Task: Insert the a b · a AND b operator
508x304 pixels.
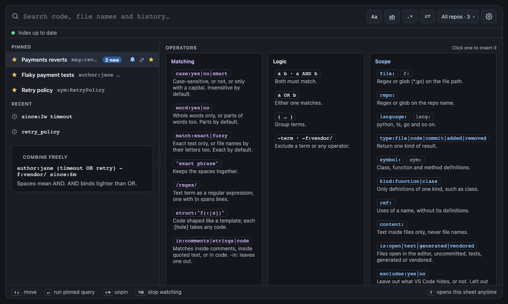Action: point(298,73)
